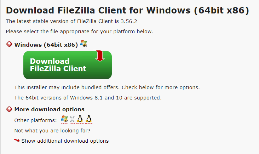Click the bundled offers installer notice
The height and width of the screenshot is (154, 259).
coord(107,87)
